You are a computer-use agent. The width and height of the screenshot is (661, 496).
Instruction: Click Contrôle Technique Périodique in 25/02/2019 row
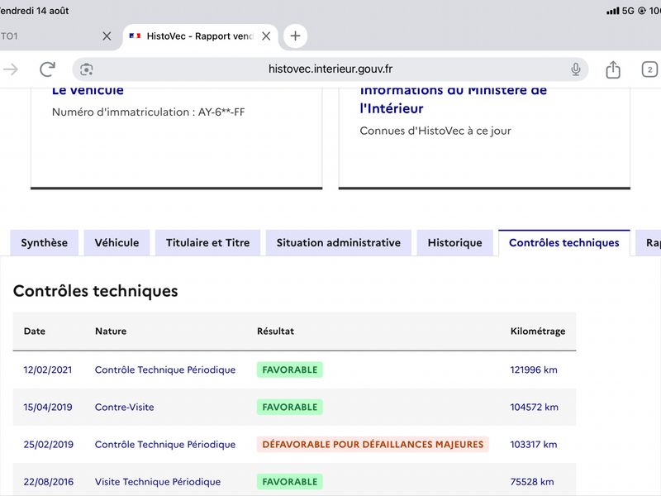pos(165,444)
